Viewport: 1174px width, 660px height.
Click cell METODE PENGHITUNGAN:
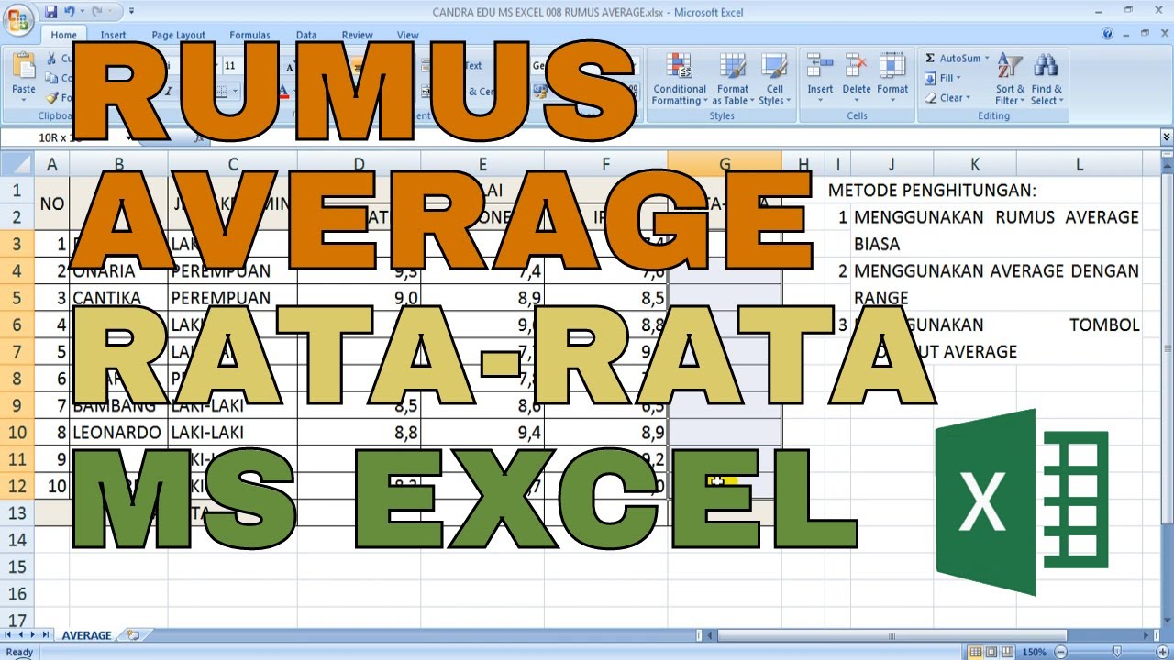tap(932, 191)
